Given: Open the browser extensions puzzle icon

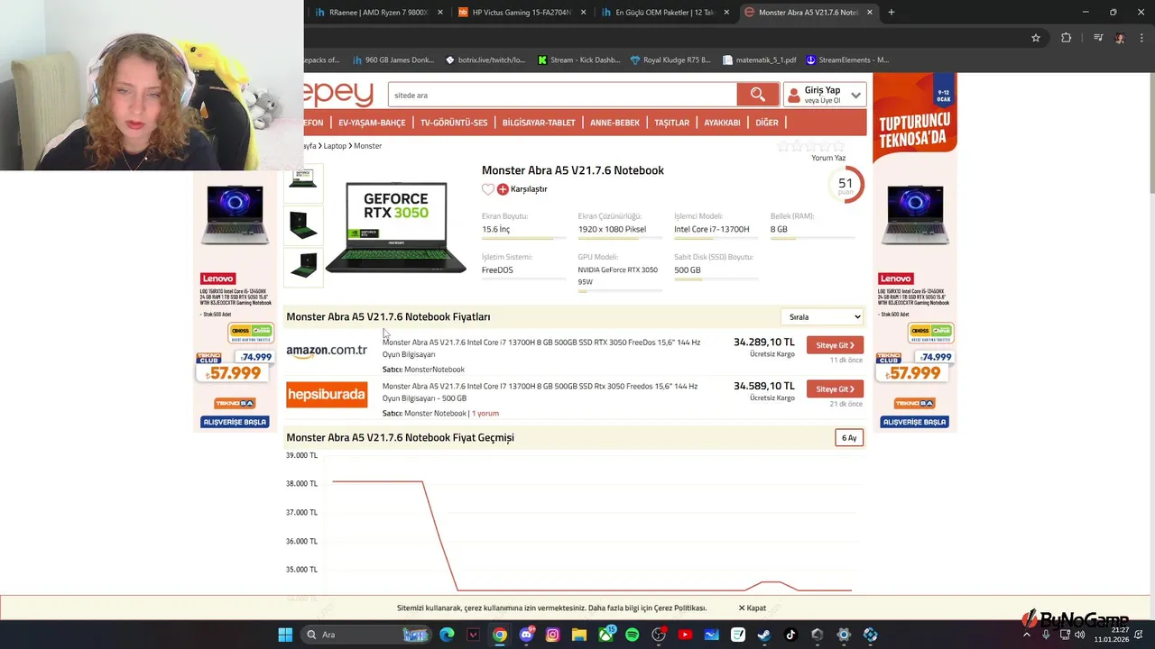Looking at the screenshot, I should (x=1067, y=38).
